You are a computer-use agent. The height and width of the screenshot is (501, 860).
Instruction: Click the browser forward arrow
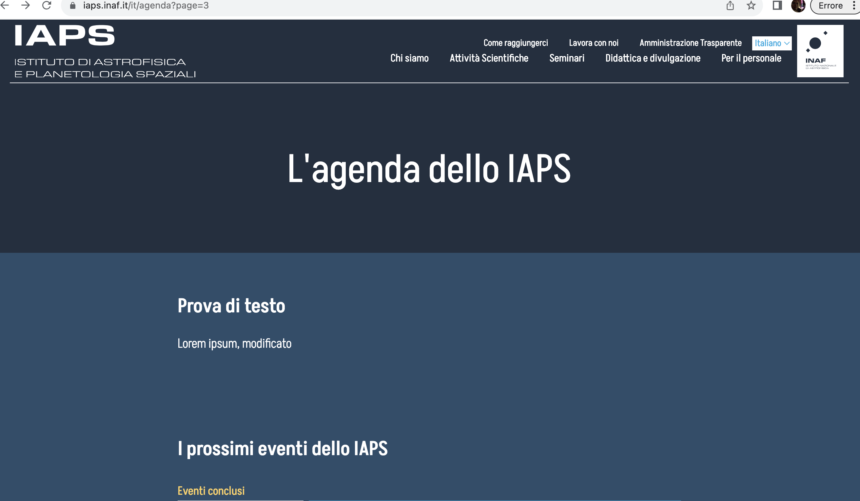click(26, 5)
